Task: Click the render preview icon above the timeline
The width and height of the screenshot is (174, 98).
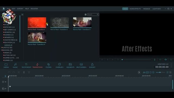Action: (139, 72)
